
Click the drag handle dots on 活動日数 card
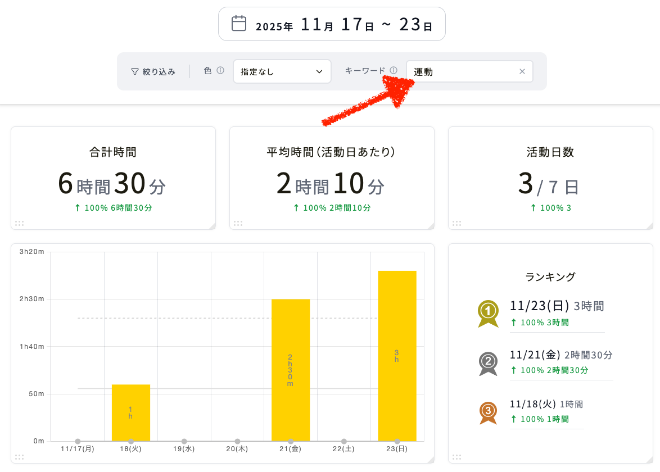[456, 224]
